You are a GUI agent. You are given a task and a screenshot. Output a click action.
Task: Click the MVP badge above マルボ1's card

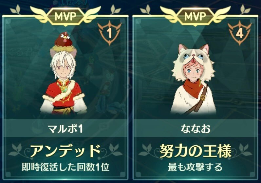coord(65,16)
